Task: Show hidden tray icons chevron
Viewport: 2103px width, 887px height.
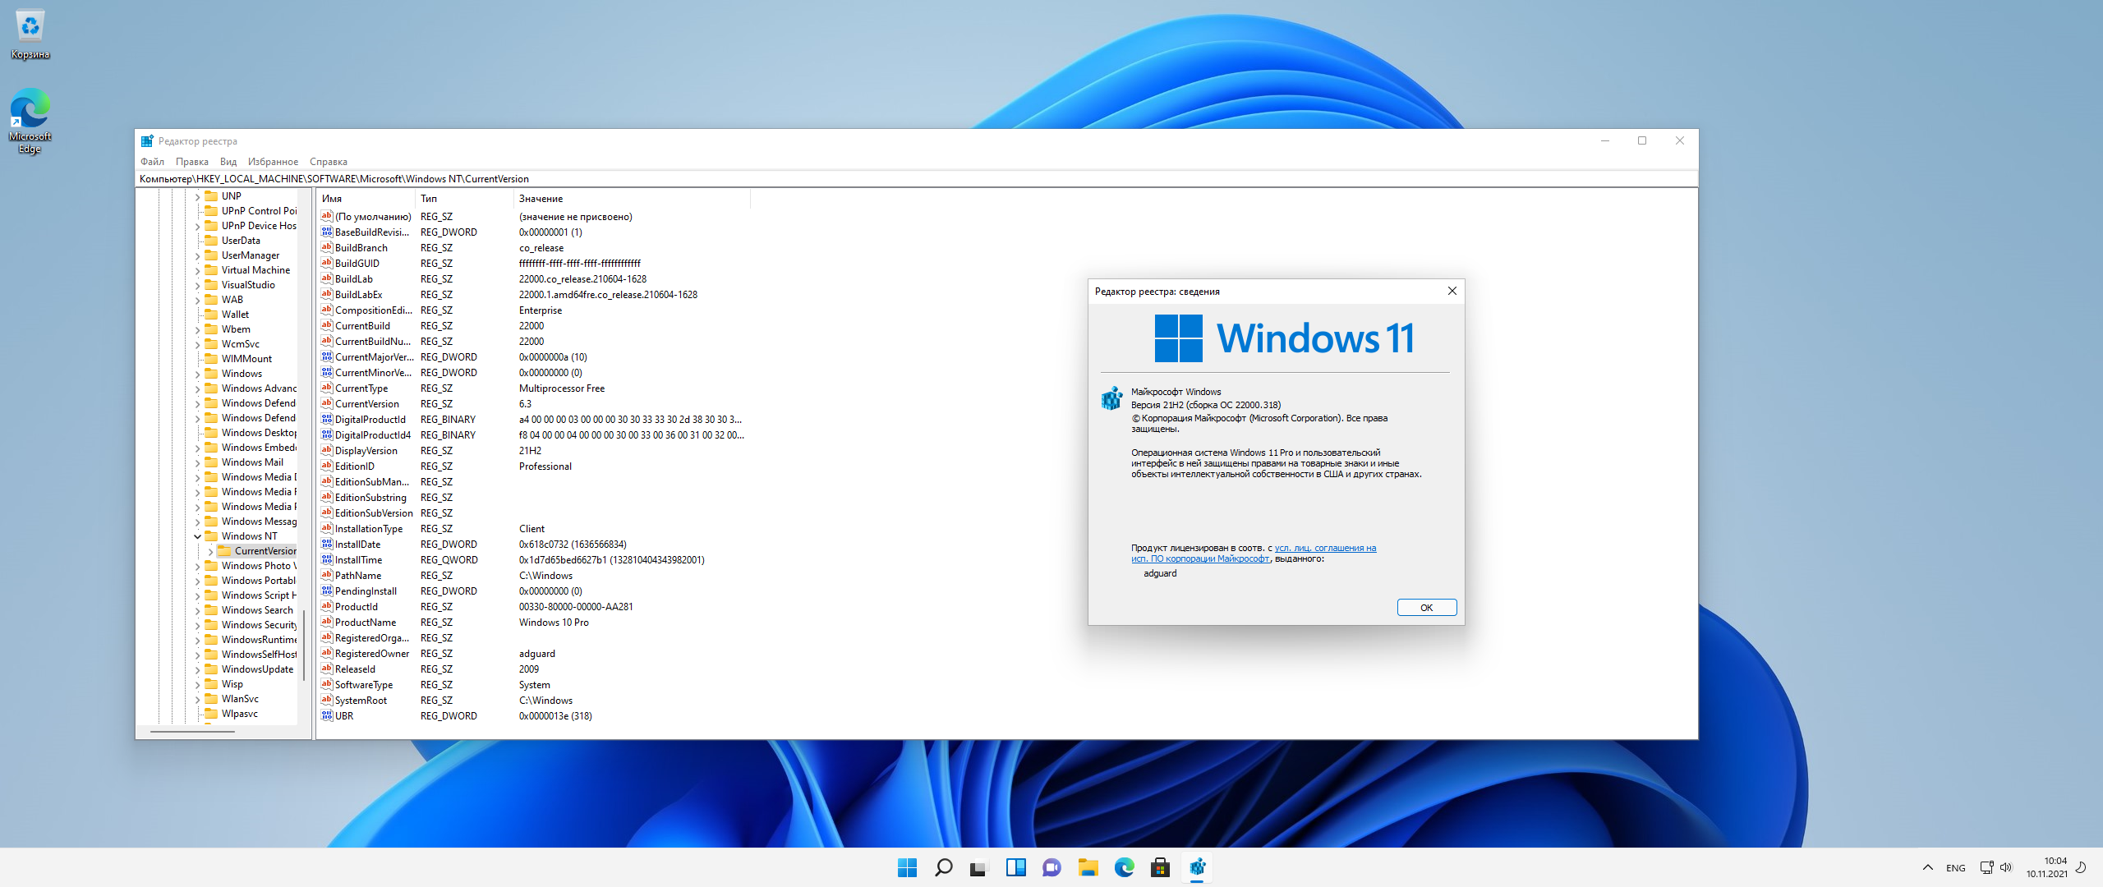Action: click(1927, 867)
